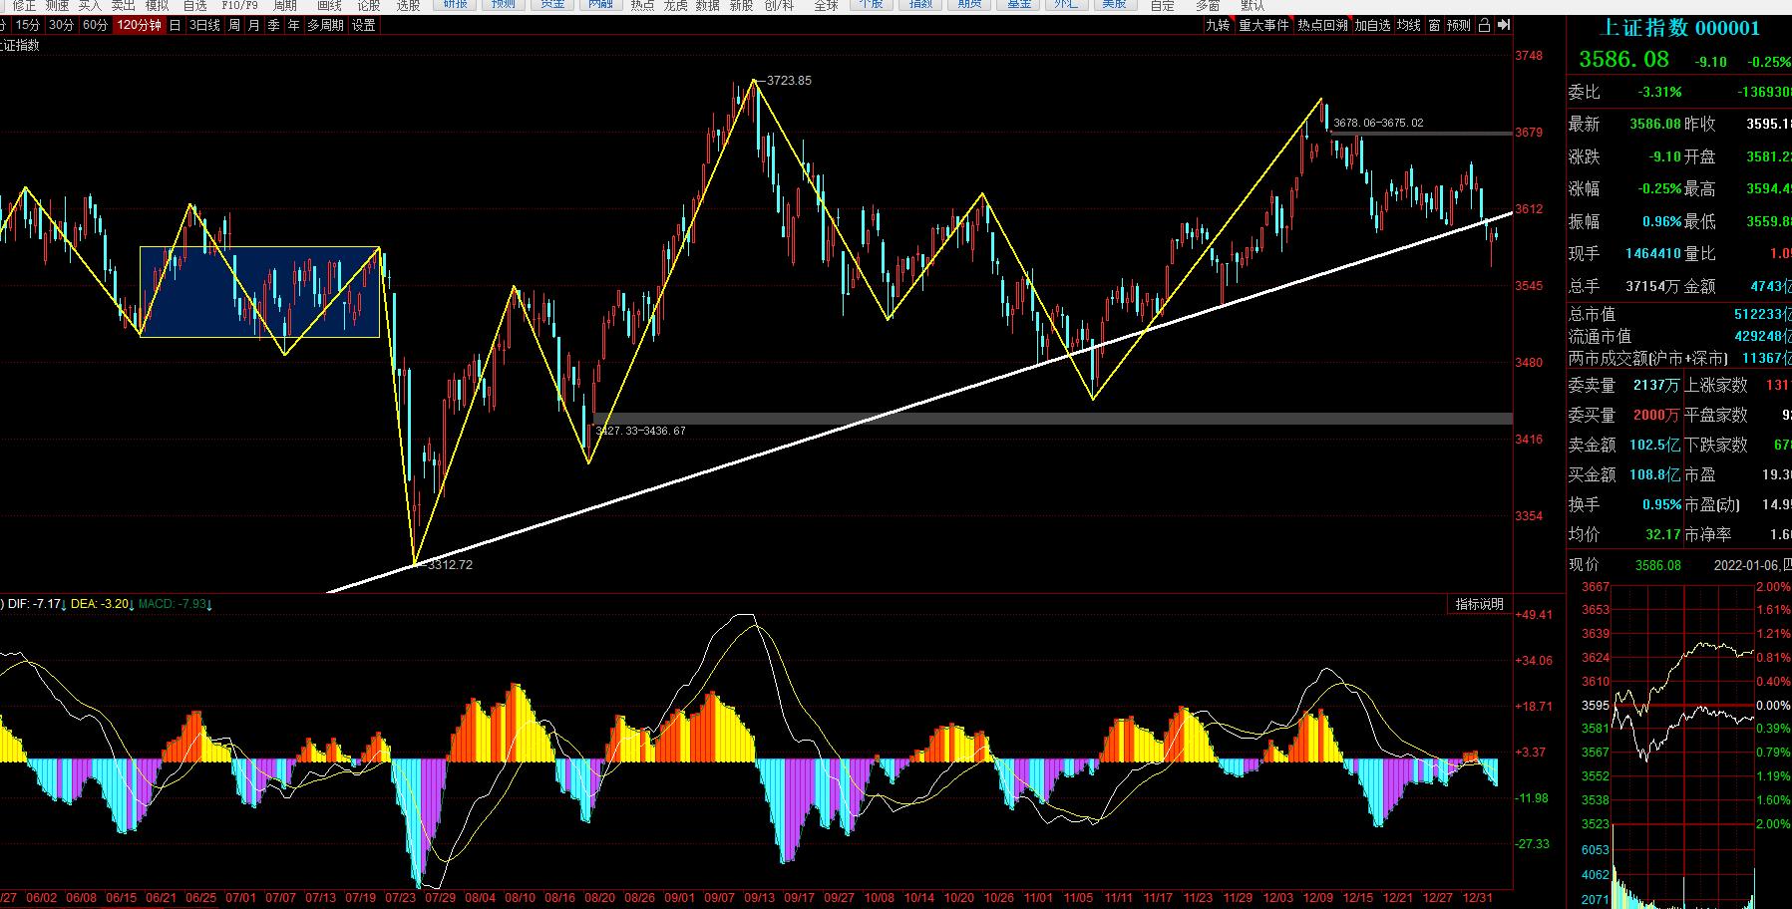Click the 07/23 date on the time axis
The height and width of the screenshot is (909, 1792).
tap(401, 898)
